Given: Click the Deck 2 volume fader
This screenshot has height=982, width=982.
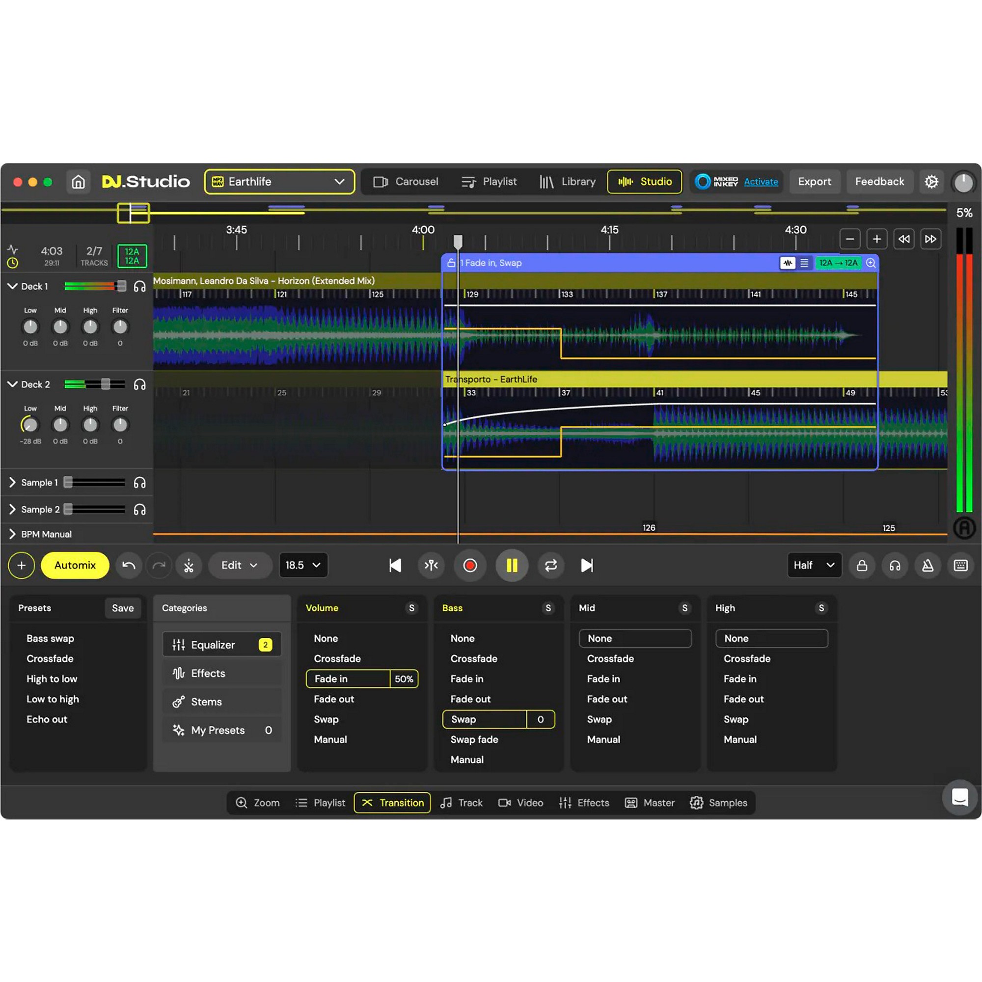Looking at the screenshot, I should 105,384.
